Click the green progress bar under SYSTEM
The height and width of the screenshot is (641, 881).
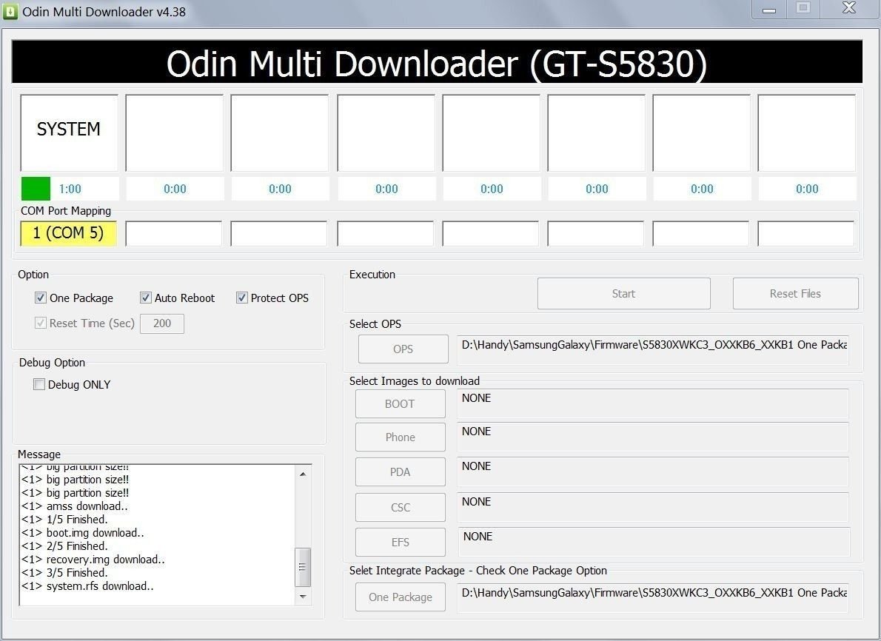[36, 189]
